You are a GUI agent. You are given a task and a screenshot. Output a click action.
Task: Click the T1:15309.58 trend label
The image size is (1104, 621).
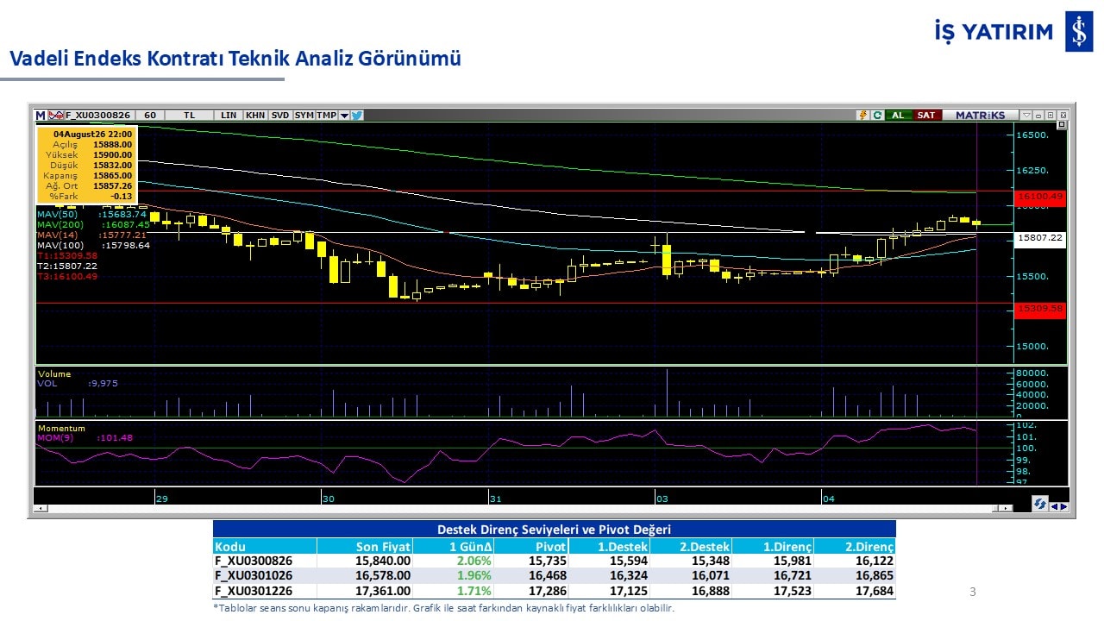67,255
